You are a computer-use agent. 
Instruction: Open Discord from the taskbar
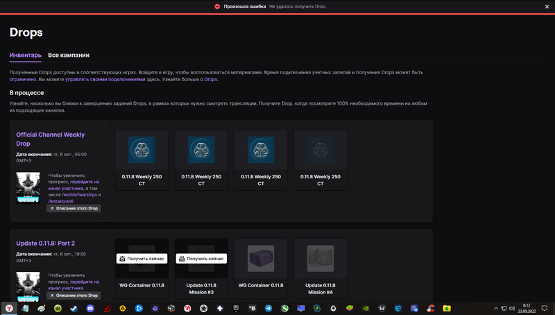[x=90, y=308]
